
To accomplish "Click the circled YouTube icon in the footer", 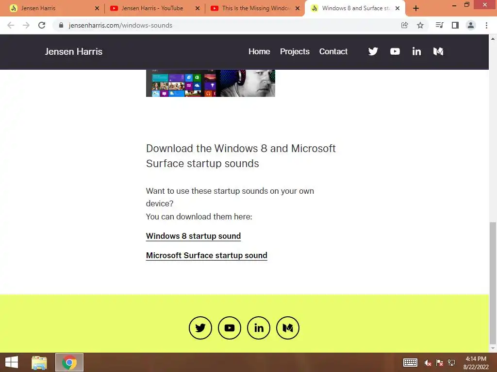I will (230, 328).
